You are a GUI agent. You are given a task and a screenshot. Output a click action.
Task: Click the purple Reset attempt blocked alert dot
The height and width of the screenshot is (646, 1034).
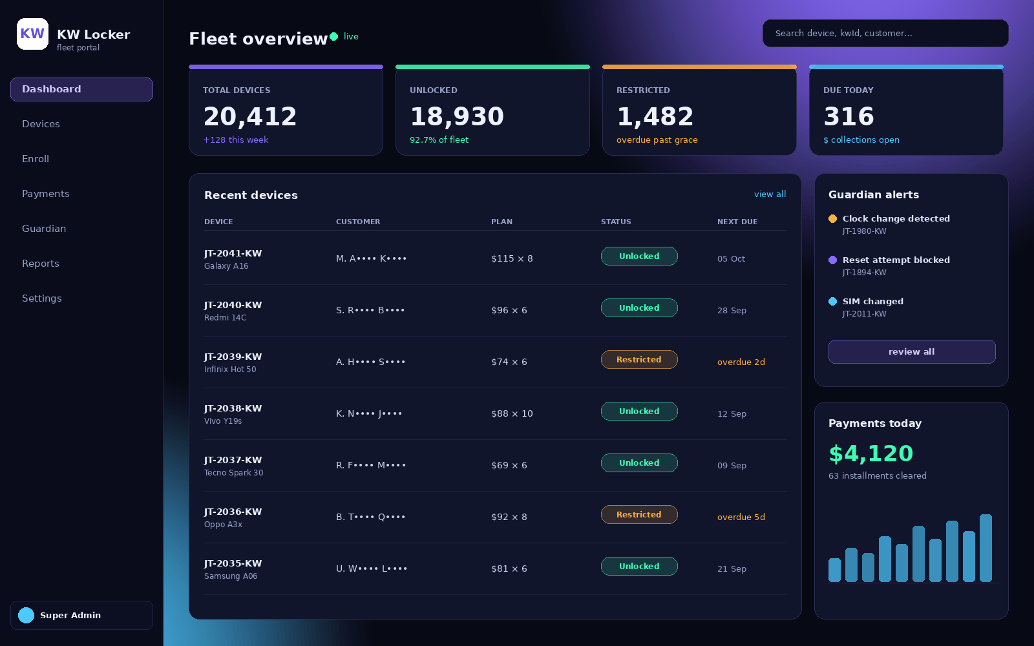832,260
